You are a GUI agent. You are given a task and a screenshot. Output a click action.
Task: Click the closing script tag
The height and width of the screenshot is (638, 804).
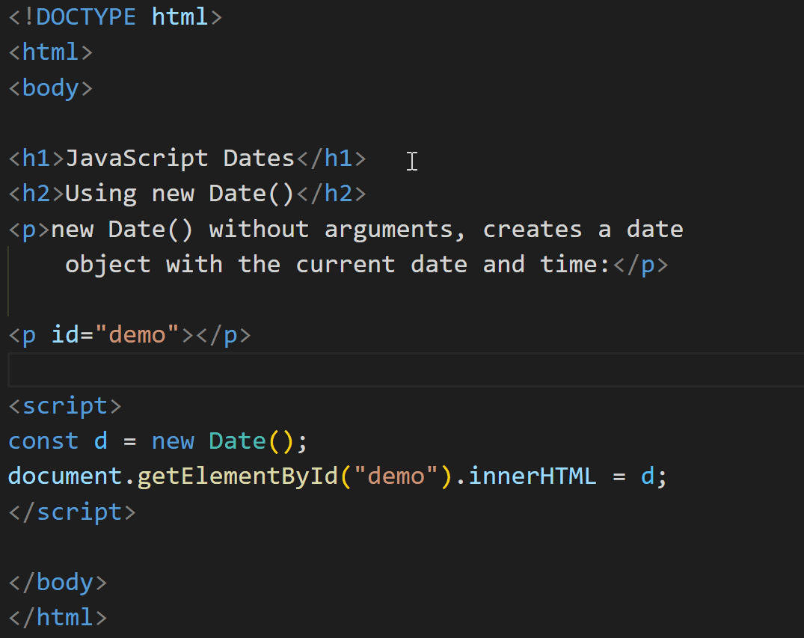(x=71, y=512)
